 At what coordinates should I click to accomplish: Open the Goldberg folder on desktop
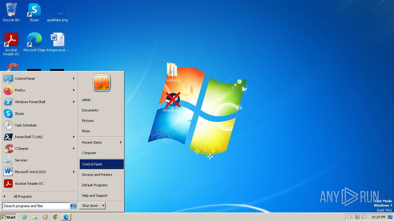[172, 72]
